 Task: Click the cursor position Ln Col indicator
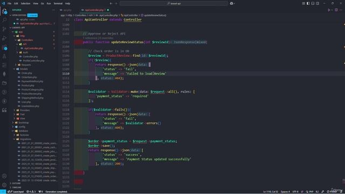tap(271, 192)
